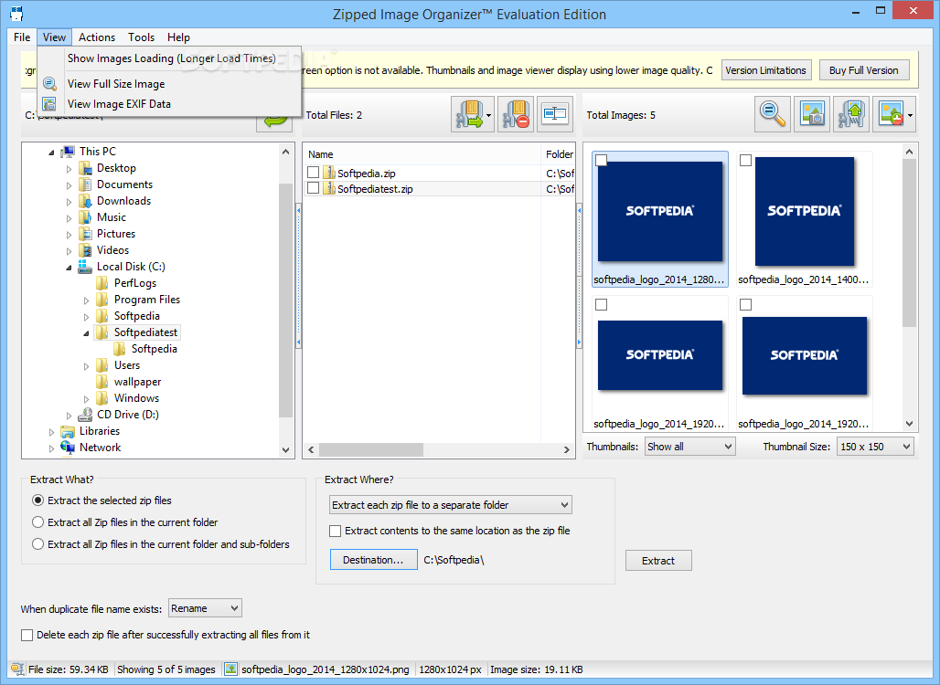Open the arrow beside the move zip icon
940x685 pixels.
click(x=488, y=116)
